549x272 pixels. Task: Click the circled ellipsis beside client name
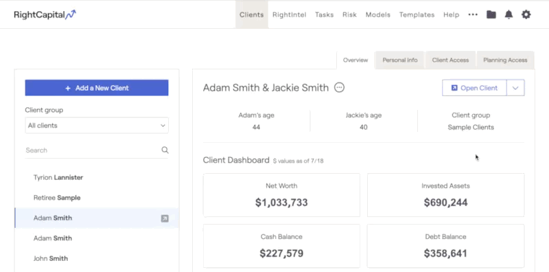click(339, 87)
